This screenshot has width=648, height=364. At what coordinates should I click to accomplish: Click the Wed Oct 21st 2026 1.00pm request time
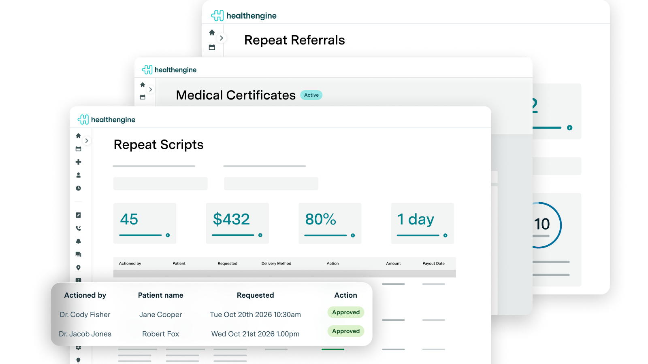(256, 334)
